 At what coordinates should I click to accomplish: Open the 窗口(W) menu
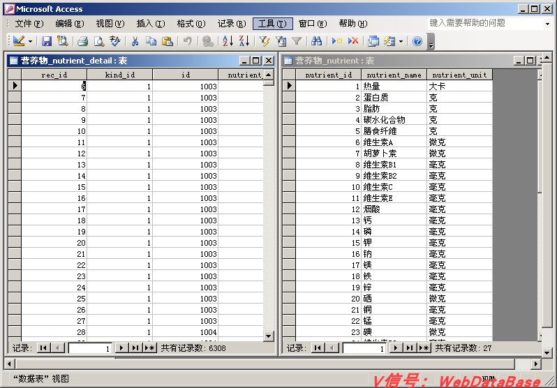pos(313,24)
